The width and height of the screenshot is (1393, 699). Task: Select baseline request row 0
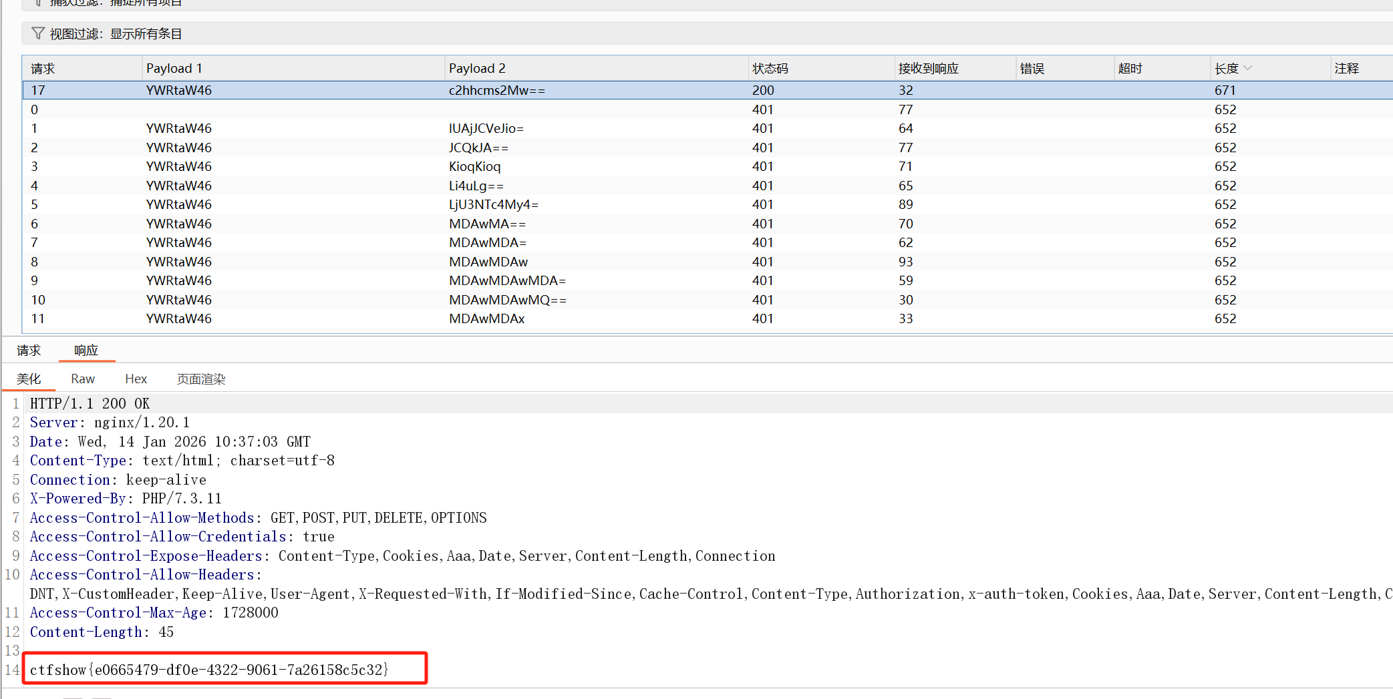(708, 109)
